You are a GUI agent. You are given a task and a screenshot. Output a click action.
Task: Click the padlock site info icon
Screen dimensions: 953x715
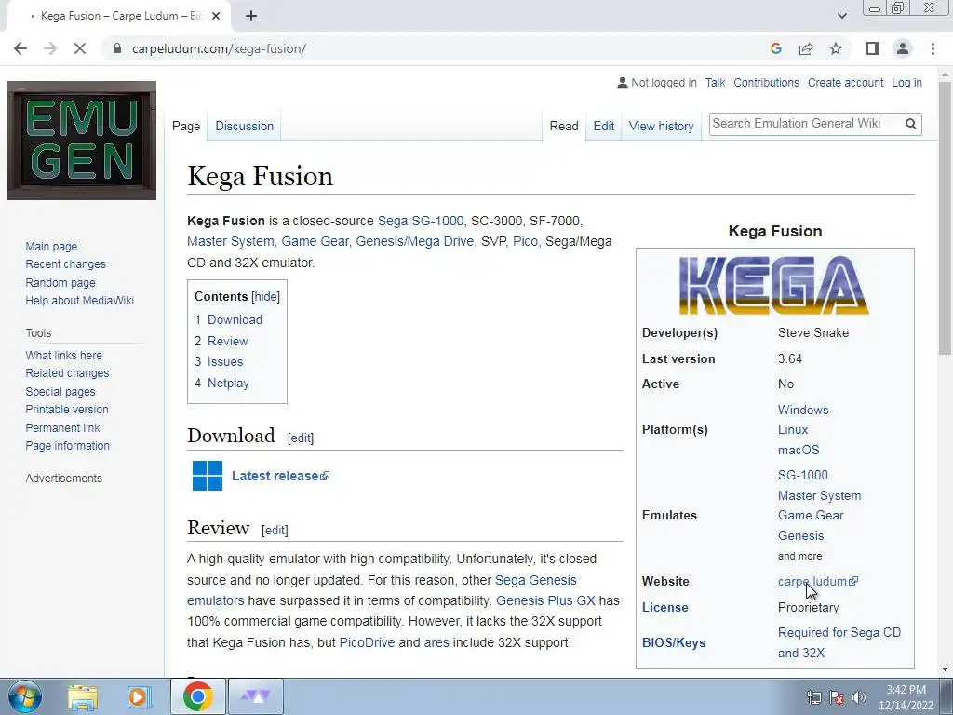(x=117, y=48)
